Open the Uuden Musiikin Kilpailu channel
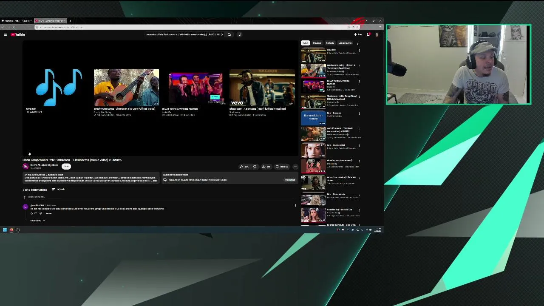 tap(43, 165)
